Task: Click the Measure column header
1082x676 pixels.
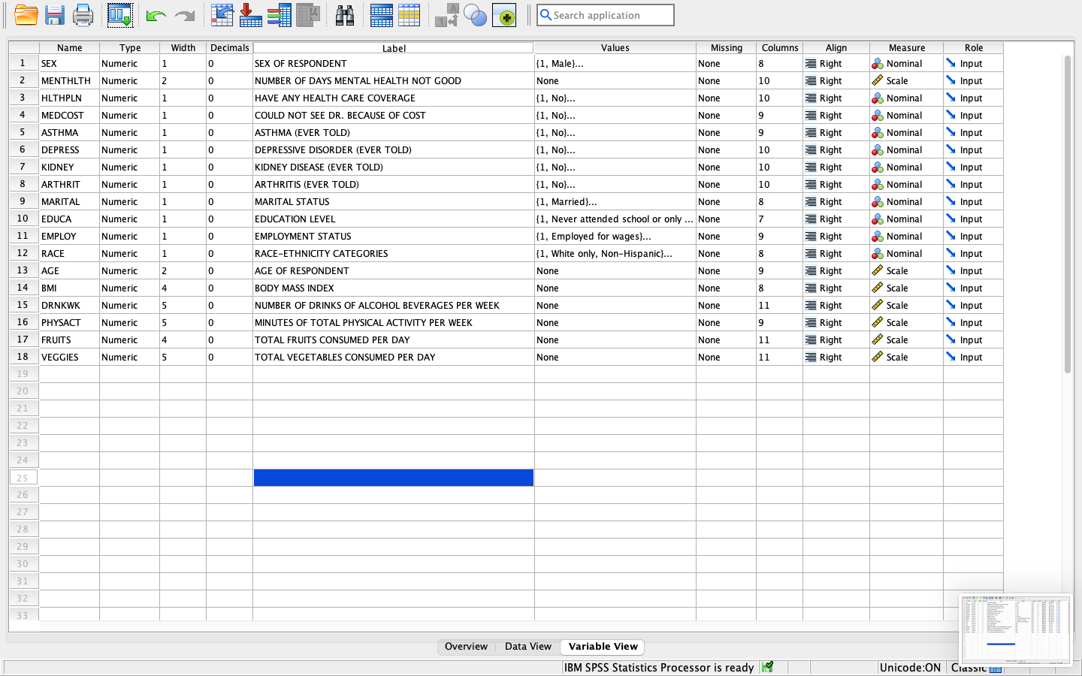Action: pos(906,48)
